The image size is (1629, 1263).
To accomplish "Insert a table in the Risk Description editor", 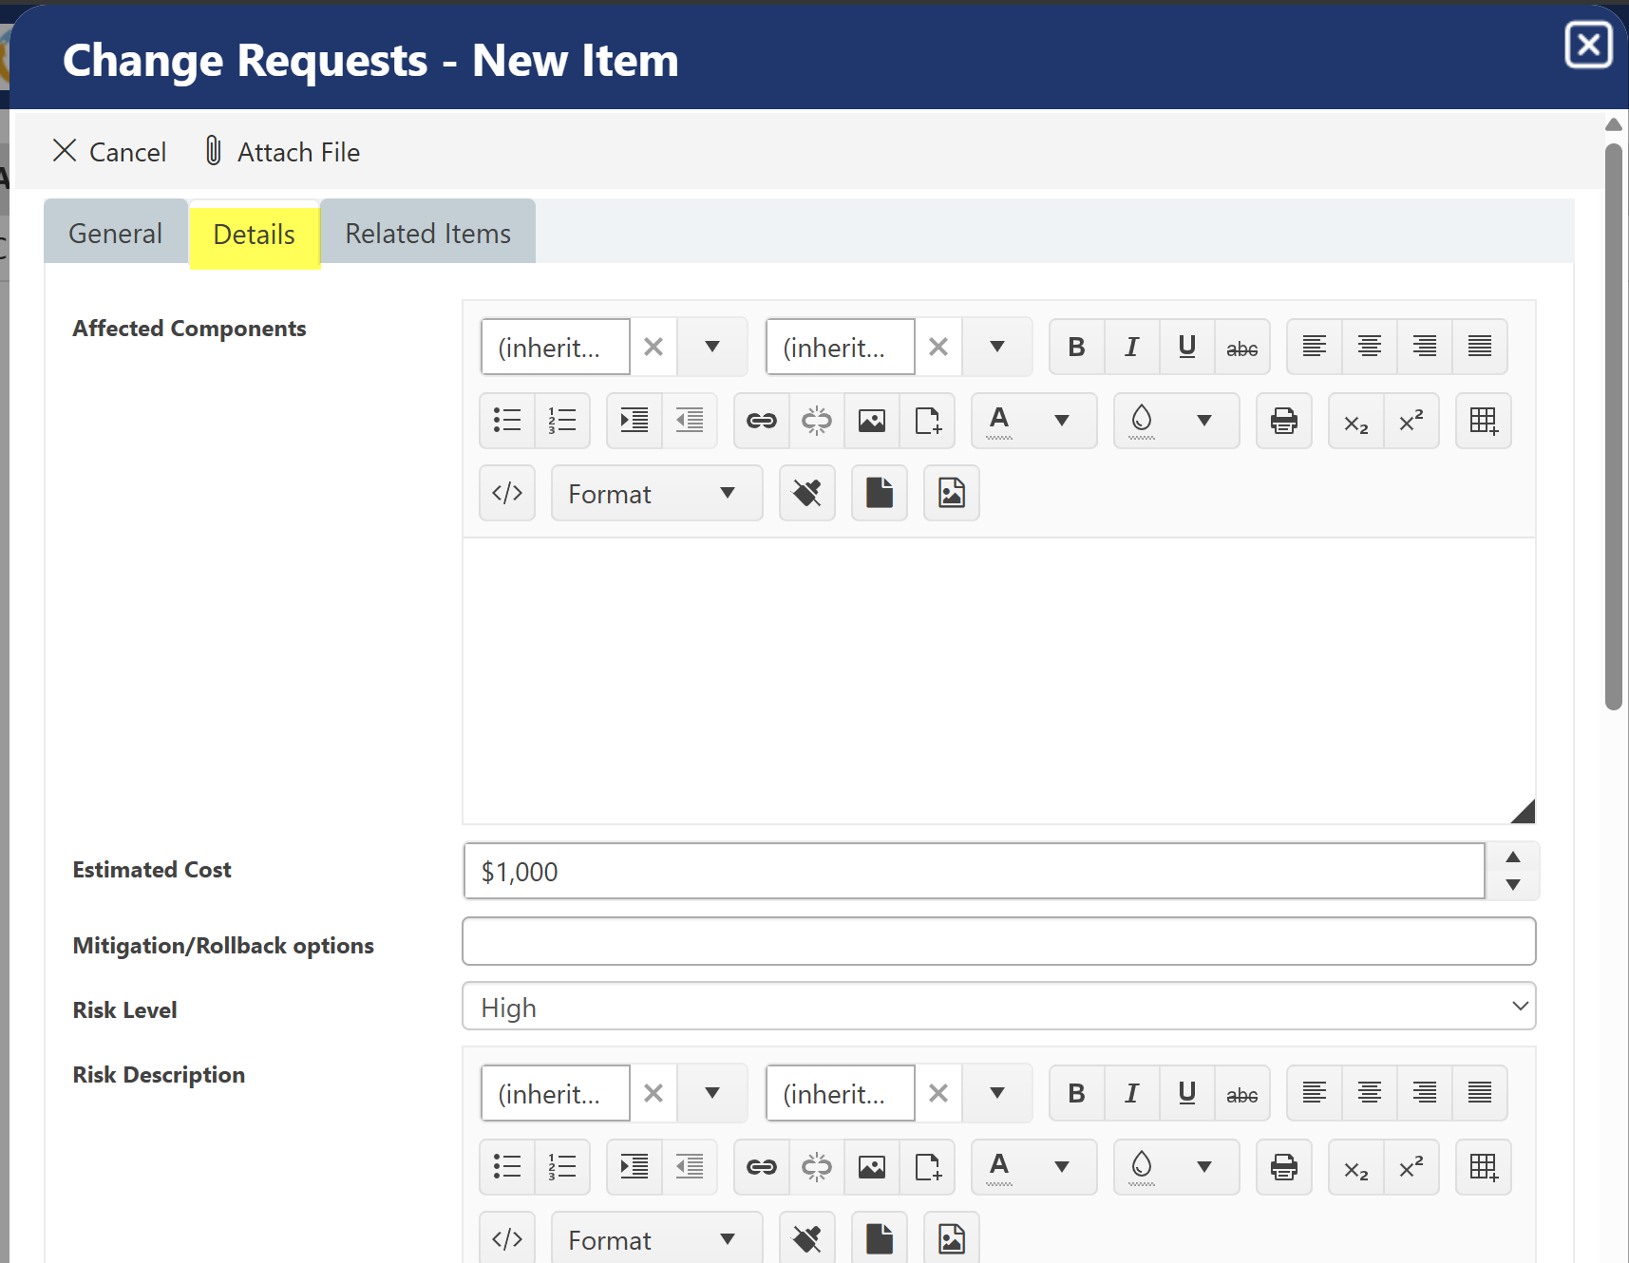I will click(1484, 1167).
